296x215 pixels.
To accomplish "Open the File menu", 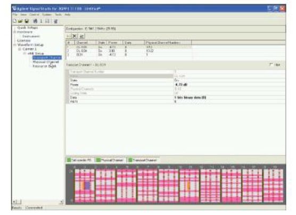I will pos(15,14).
